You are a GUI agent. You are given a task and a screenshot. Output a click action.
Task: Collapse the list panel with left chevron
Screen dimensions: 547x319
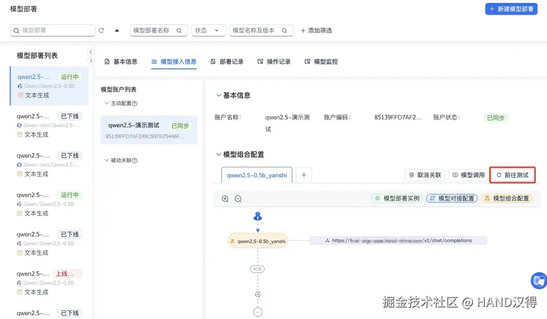91,52
